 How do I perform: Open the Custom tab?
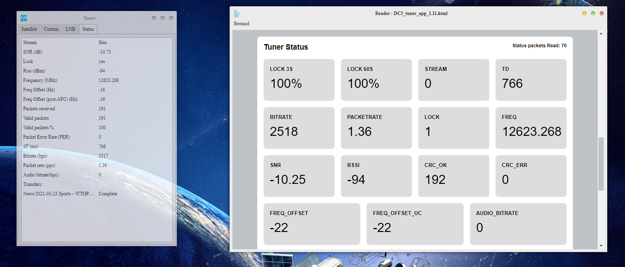[x=51, y=29]
